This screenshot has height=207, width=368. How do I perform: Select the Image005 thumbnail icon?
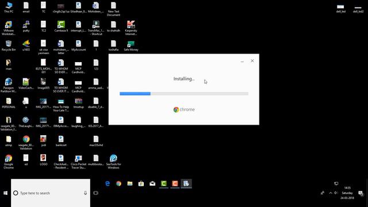[x=44, y=84]
